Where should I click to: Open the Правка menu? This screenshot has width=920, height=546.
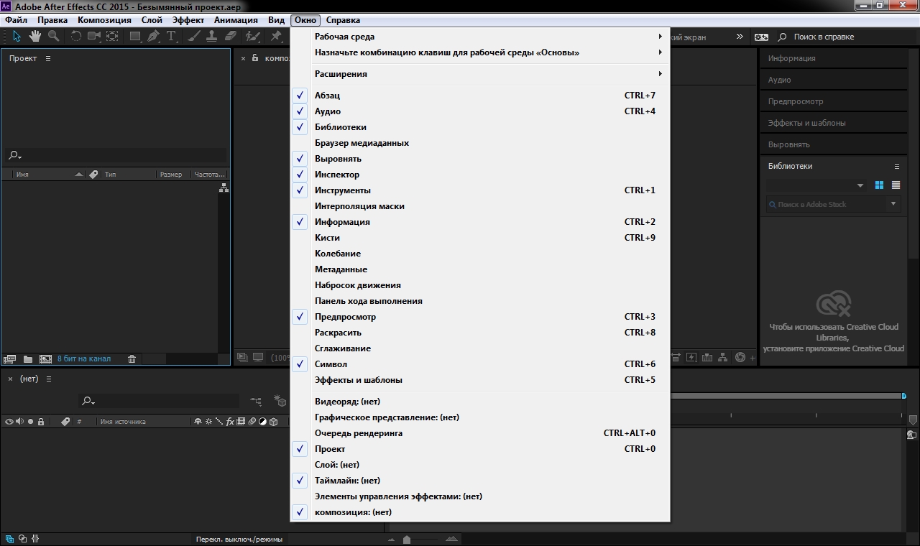[52, 20]
